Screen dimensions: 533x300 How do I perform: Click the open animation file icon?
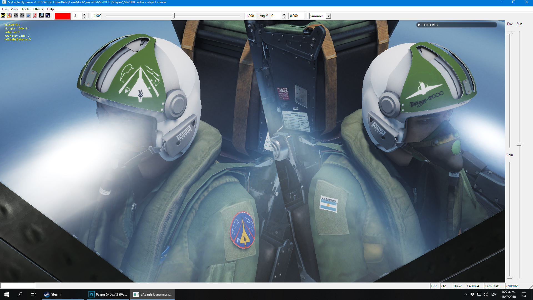(x=9, y=16)
